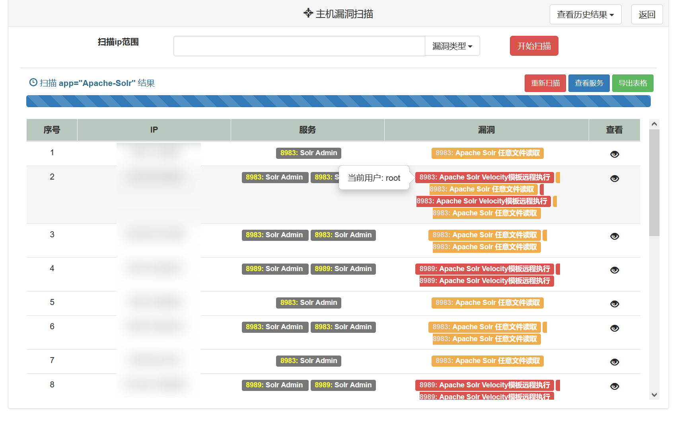Open the 查看历史结果 dropdown
The height and width of the screenshot is (422, 677).
pyautogui.click(x=586, y=14)
